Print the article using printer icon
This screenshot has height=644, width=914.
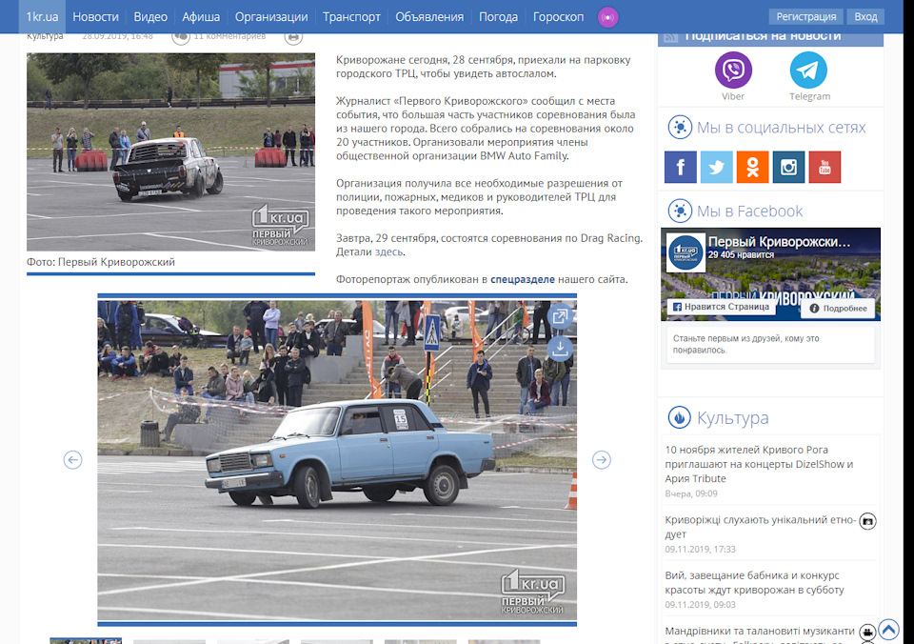tap(293, 38)
